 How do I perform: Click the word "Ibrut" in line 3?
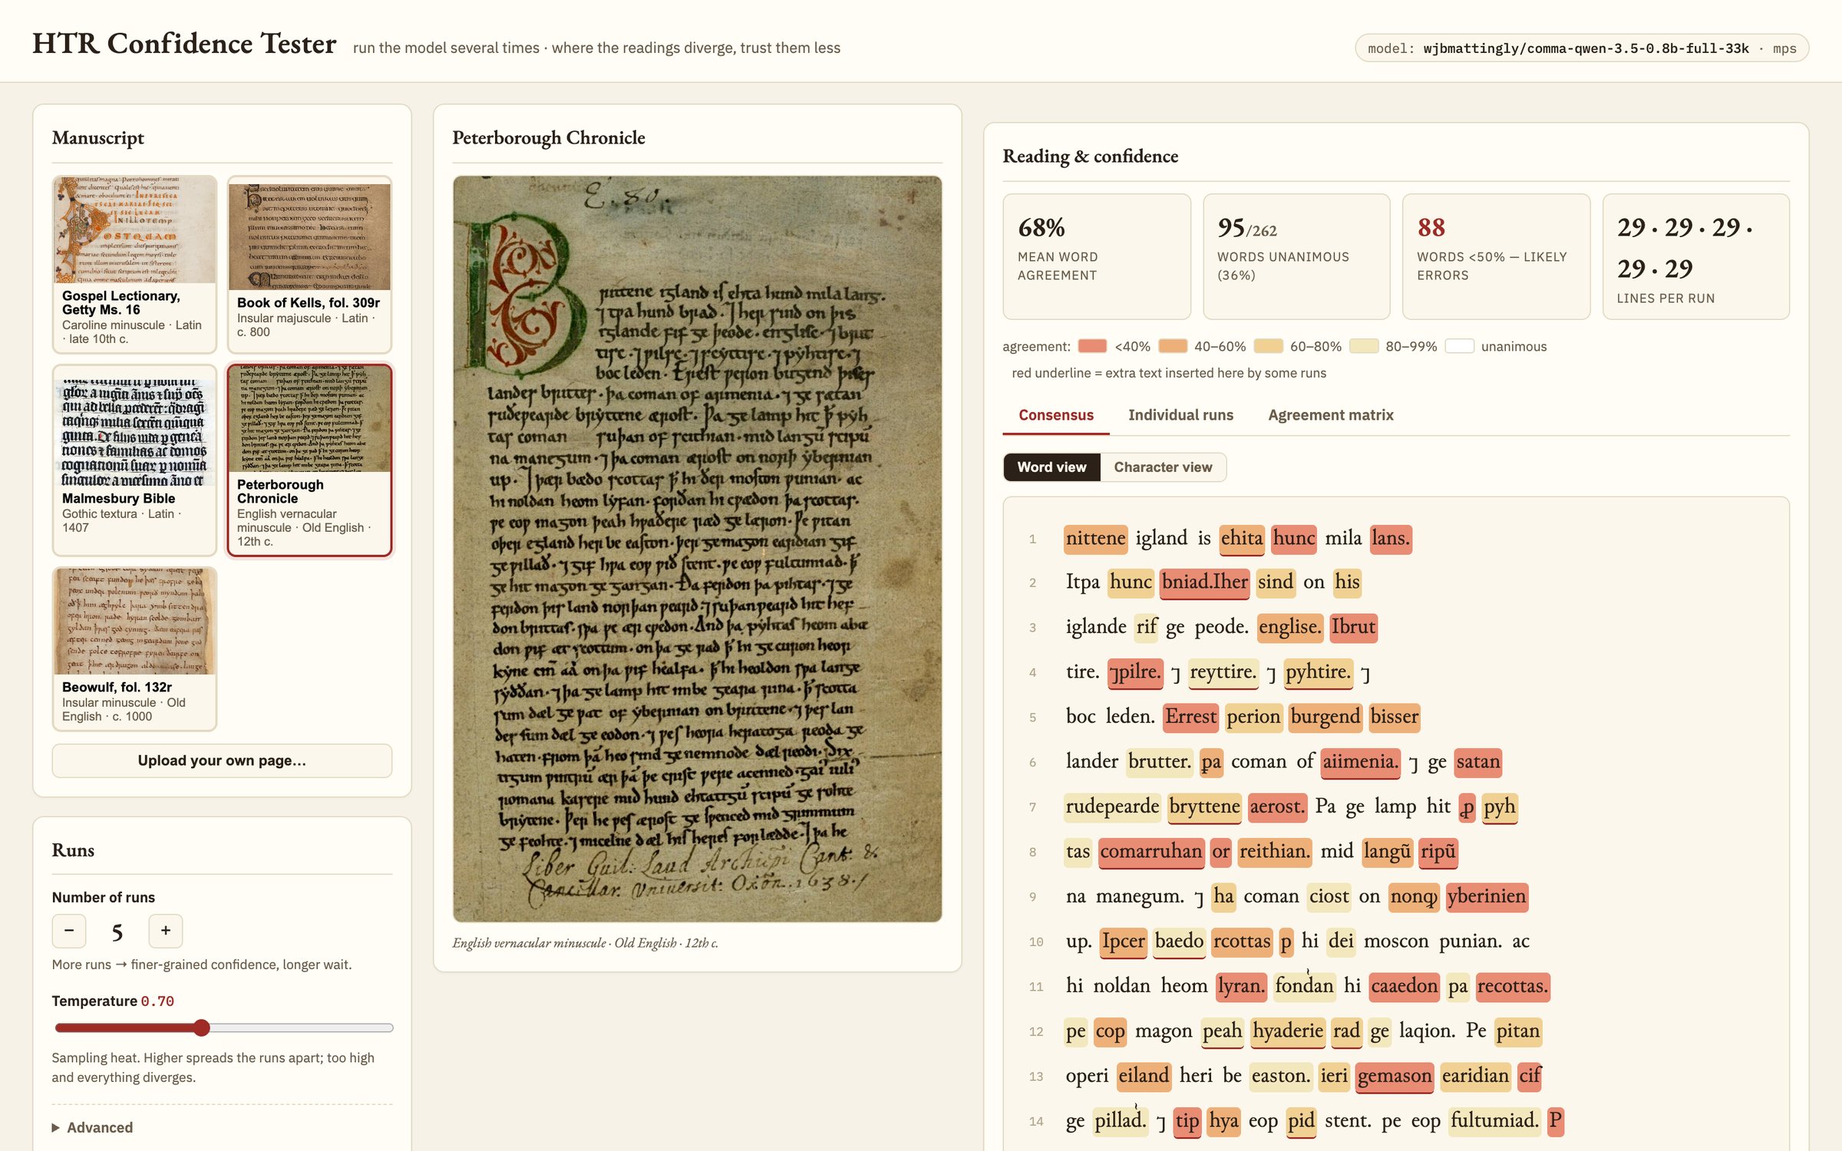click(x=1353, y=628)
